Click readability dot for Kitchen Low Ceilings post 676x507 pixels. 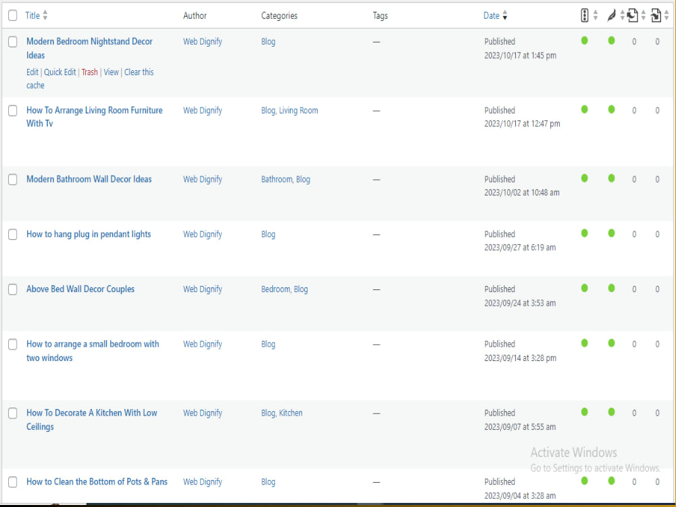coord(611,412)
